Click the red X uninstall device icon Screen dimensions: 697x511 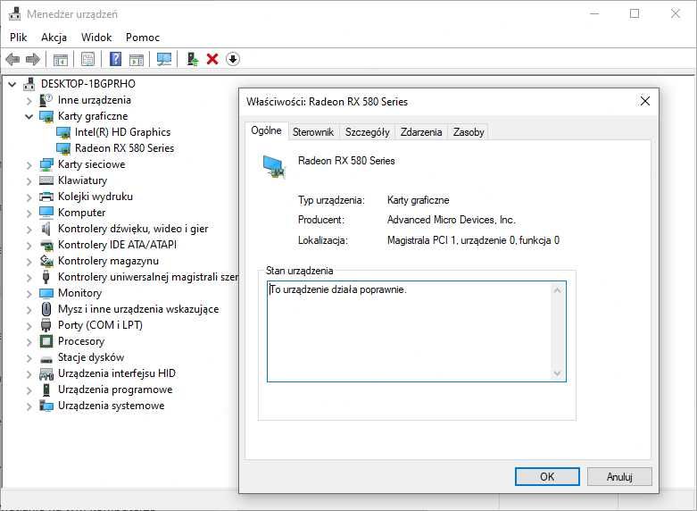212,59
